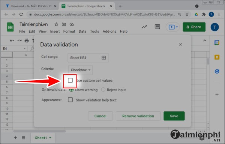
Task: Open the Format menu
Action: [69, 31]
